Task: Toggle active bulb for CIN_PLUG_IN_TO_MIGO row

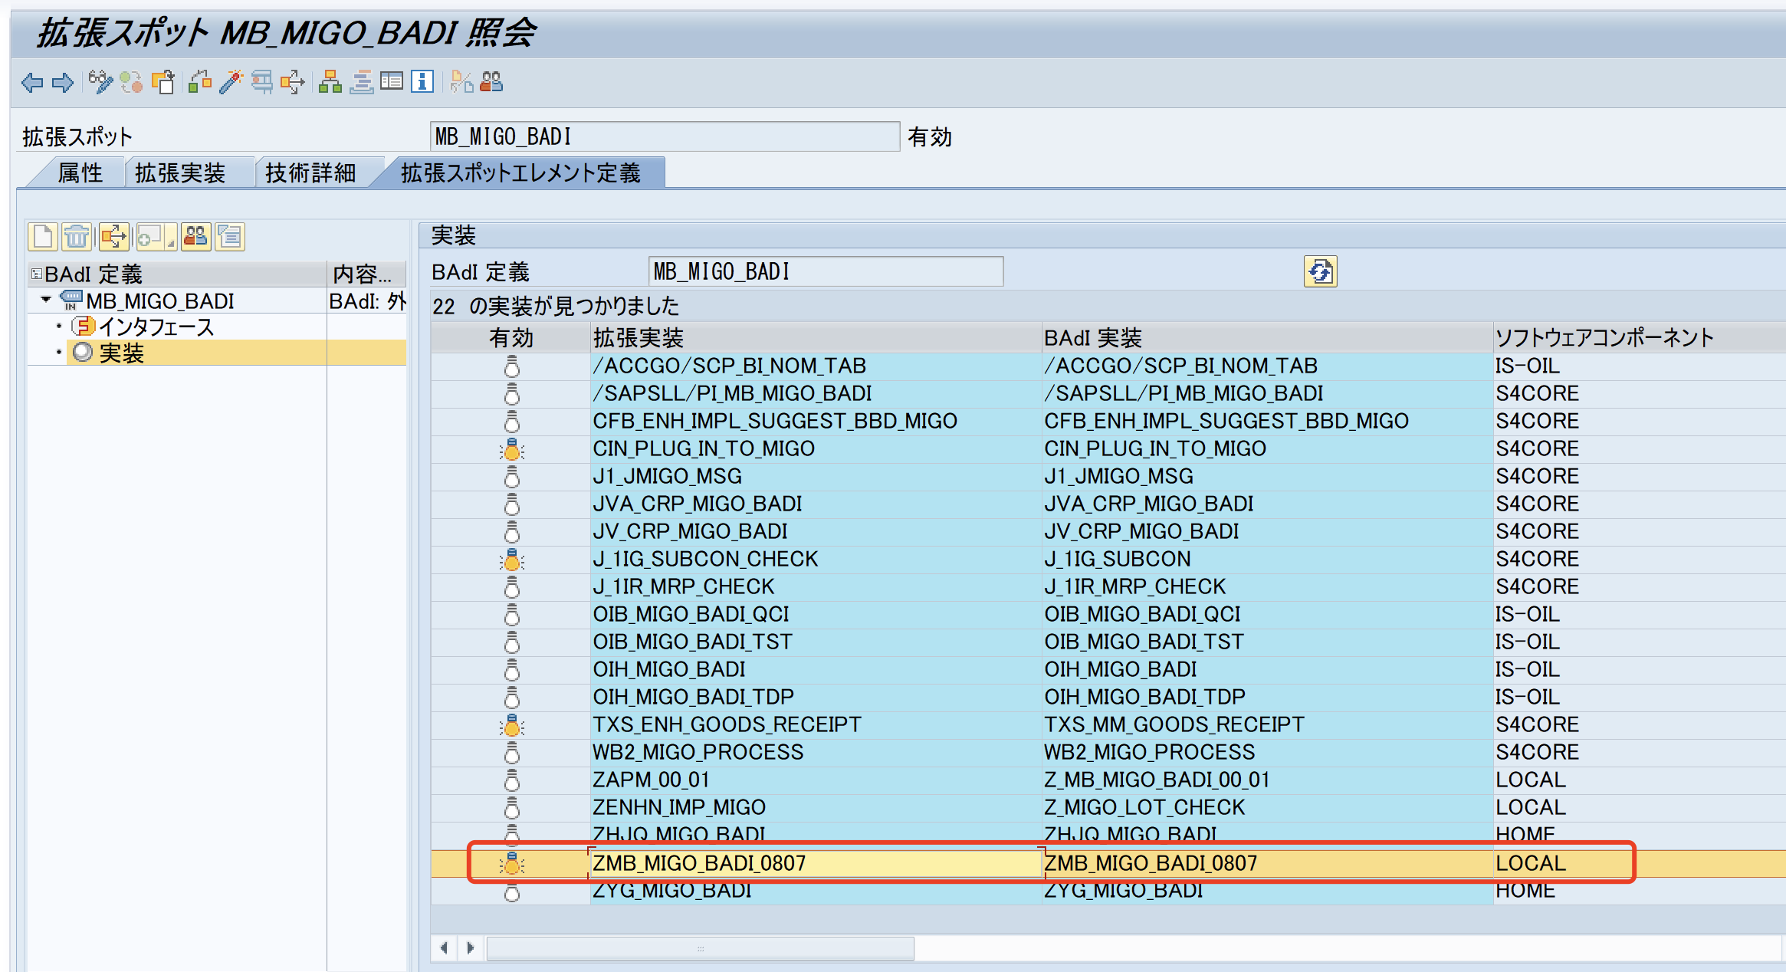Action: coord(511,449)
